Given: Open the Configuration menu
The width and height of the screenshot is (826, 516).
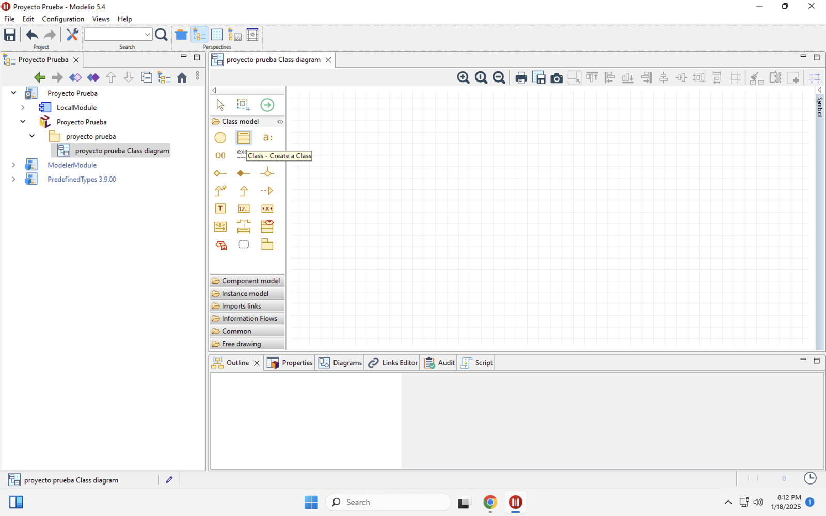Looking at the screenshot, I should 62,19.
